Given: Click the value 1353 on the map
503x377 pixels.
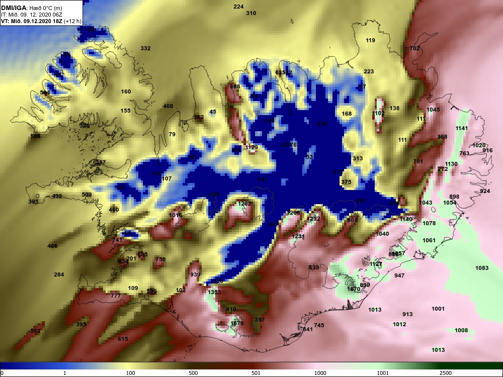Looking at the screenshot, I should [214, 293].
